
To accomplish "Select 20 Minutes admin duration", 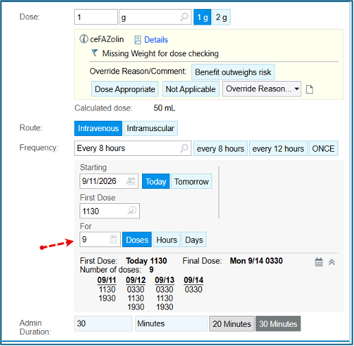I will click(232, 324).
